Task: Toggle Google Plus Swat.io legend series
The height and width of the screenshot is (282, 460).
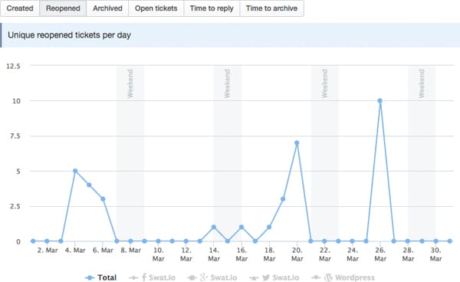Action: (x=212, y=277)
